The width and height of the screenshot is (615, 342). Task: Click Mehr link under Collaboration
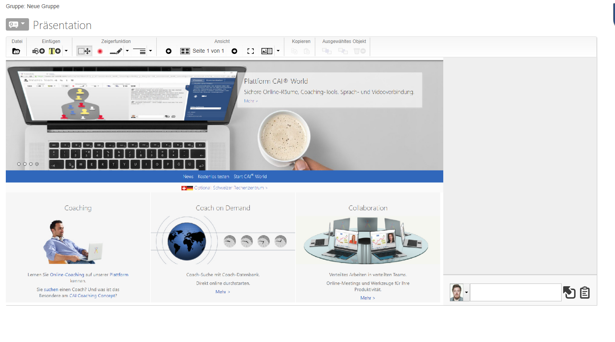(368, 298)
